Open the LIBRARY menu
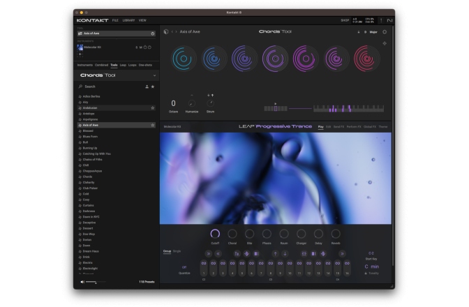 click(128, 20)
